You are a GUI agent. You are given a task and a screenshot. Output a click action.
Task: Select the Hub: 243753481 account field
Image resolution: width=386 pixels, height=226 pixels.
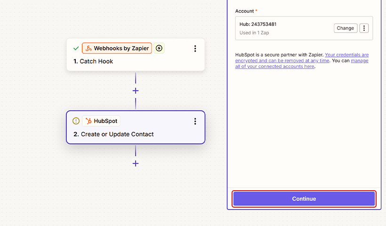(282, 28)
